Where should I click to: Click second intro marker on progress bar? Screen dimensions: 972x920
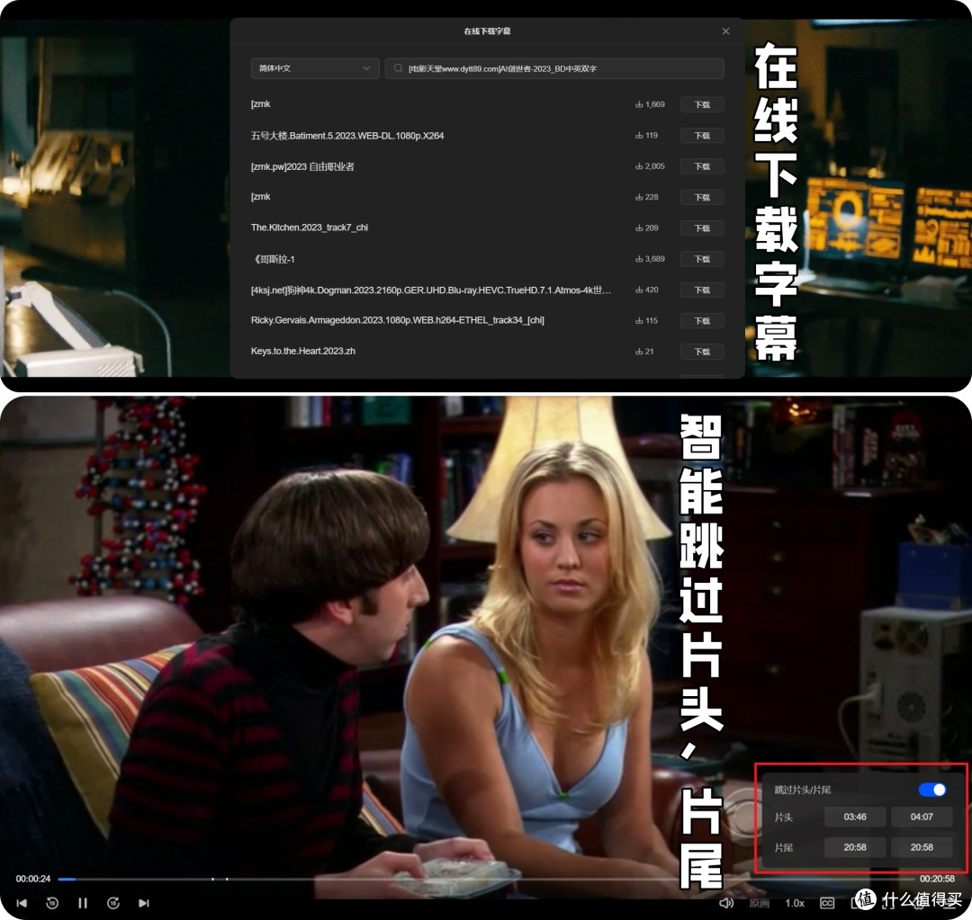point(227,879)
